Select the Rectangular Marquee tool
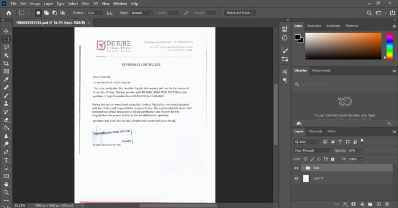Image resolution: width=398 pixels, height=208 pixels. [6, 39]
